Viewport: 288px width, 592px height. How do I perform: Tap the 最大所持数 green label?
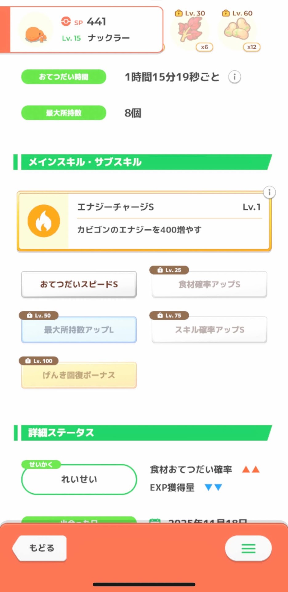pyautogui.click(x=64, y=113)
